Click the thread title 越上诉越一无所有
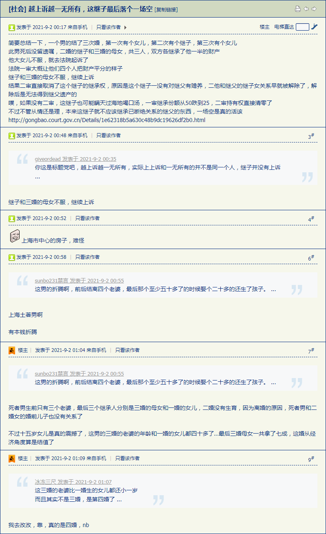The height and width of the screenshot is (534, 326). [91, 9]
